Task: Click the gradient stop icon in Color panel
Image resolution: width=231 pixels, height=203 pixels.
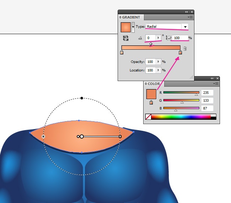Action: click(151, 102)
